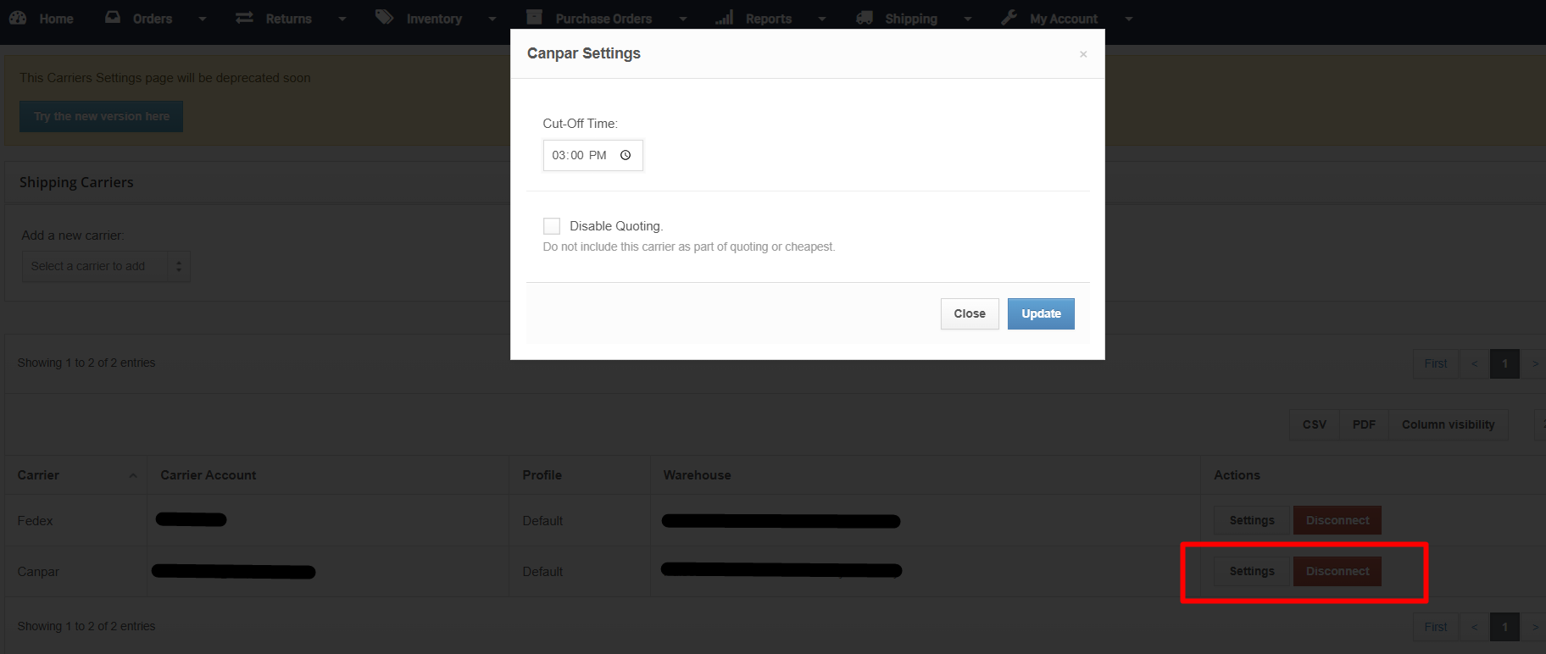Click the Returns arrows icon
This screenshot has width=1546, height=654.
coord(244,18)
